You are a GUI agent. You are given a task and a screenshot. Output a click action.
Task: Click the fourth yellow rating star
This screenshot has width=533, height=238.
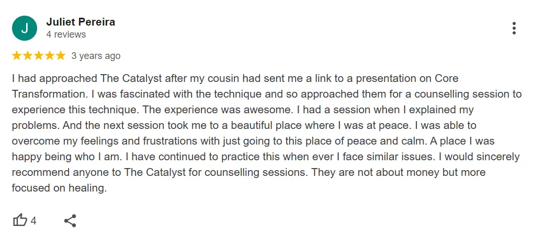click(x=50, y=55)
